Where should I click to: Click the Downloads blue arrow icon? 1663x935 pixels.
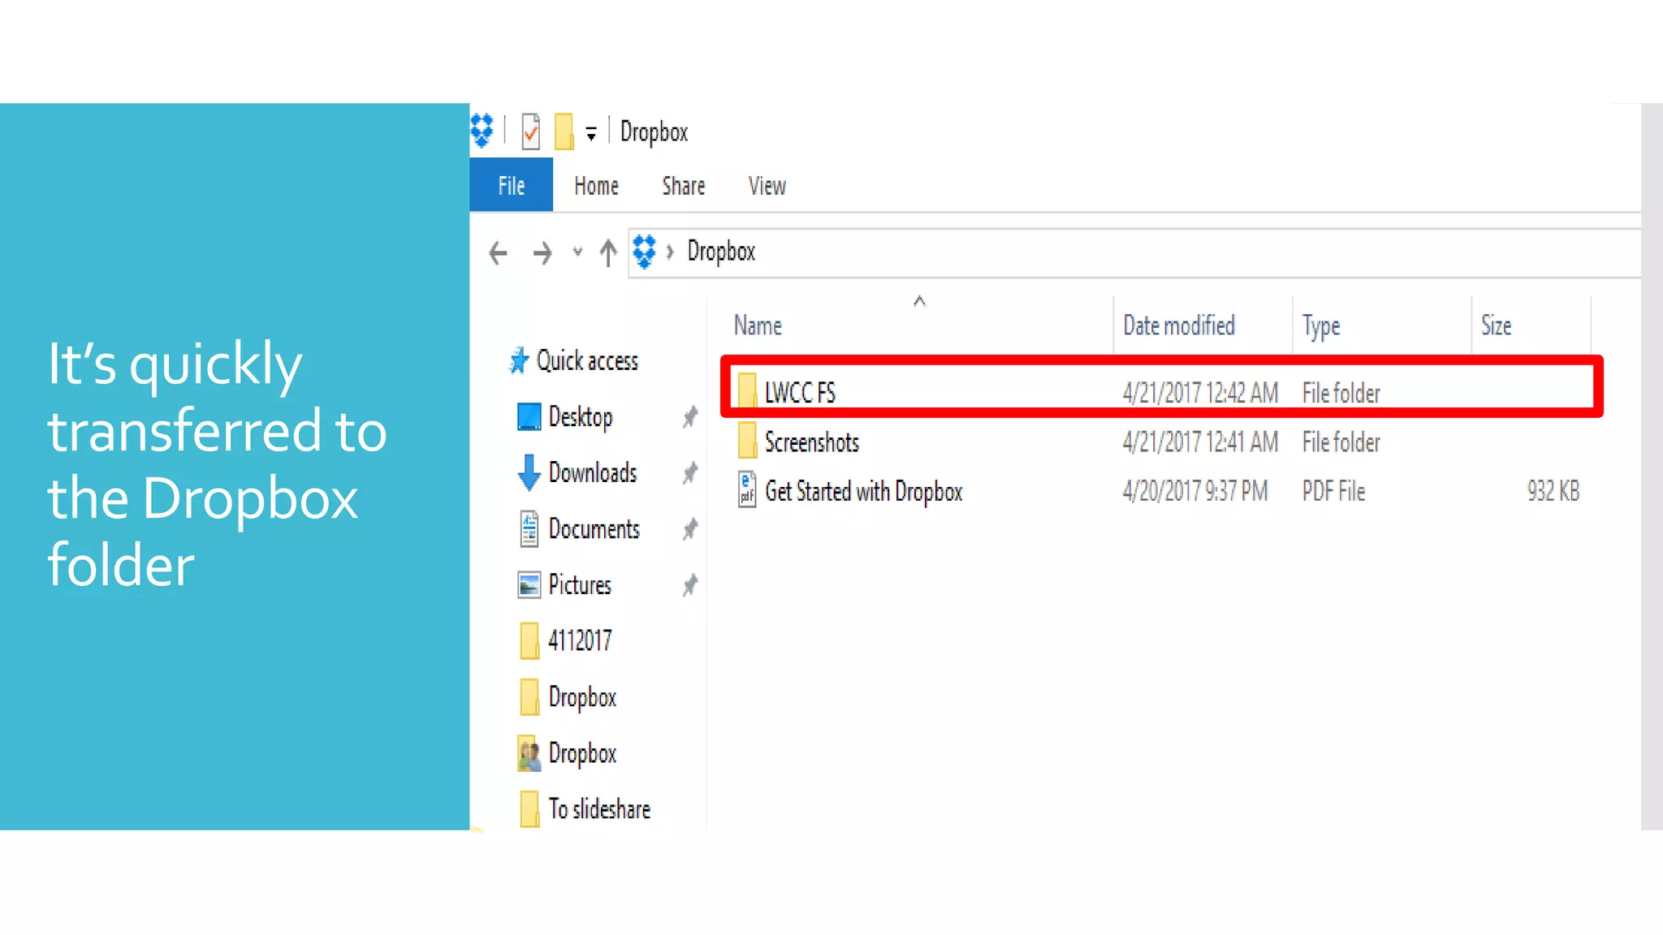529,472
